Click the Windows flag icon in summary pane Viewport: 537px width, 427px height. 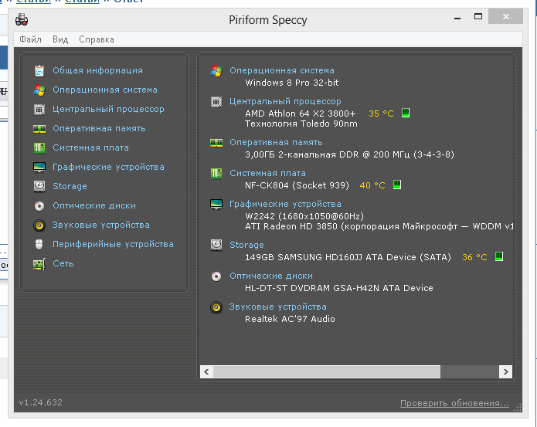216,71
